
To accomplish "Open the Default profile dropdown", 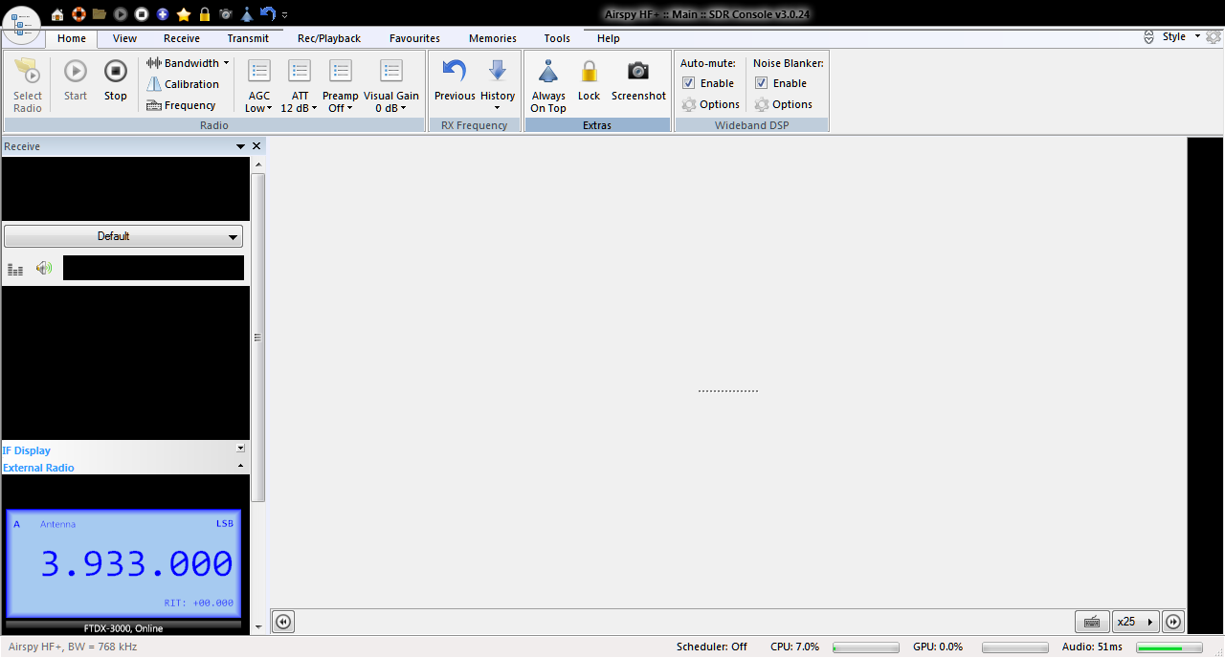I will pyautogui.click(x=123, y=236).
